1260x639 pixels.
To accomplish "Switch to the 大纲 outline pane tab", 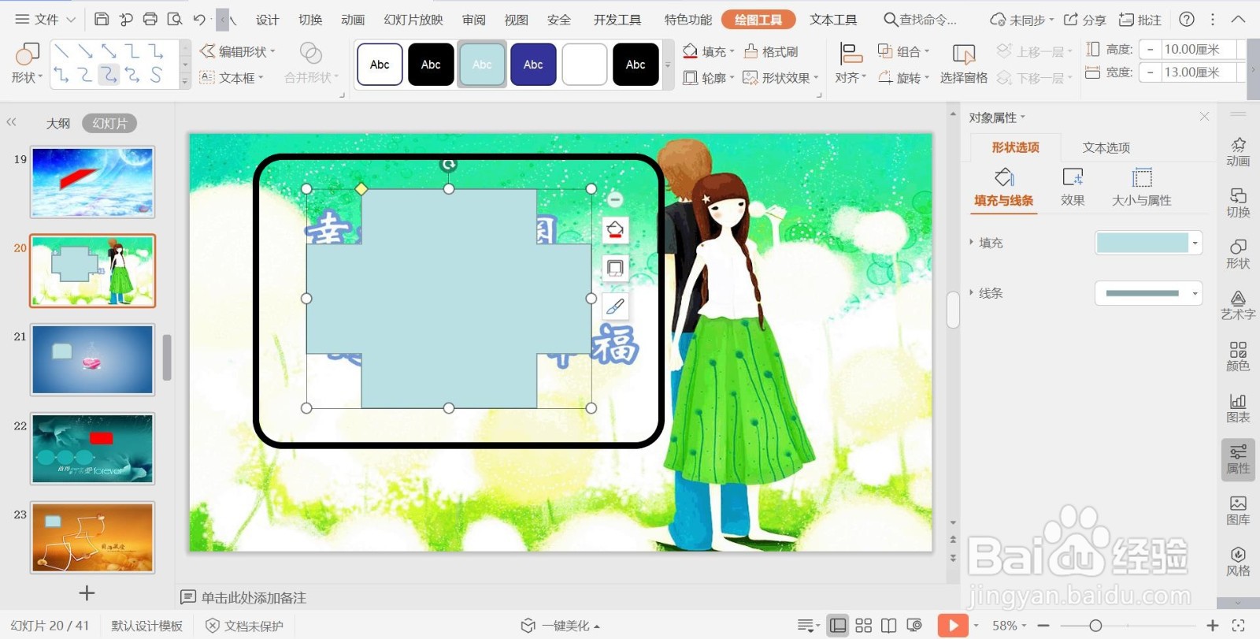I will click(58, 124).
